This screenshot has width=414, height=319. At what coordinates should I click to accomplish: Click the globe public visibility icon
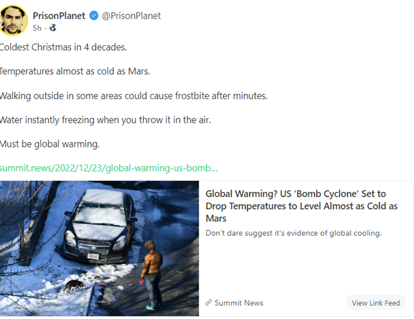(53, 28)
